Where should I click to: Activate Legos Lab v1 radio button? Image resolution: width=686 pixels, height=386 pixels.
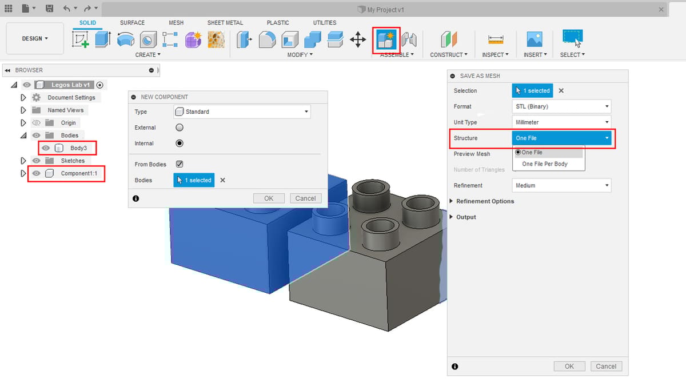(100, 85)
